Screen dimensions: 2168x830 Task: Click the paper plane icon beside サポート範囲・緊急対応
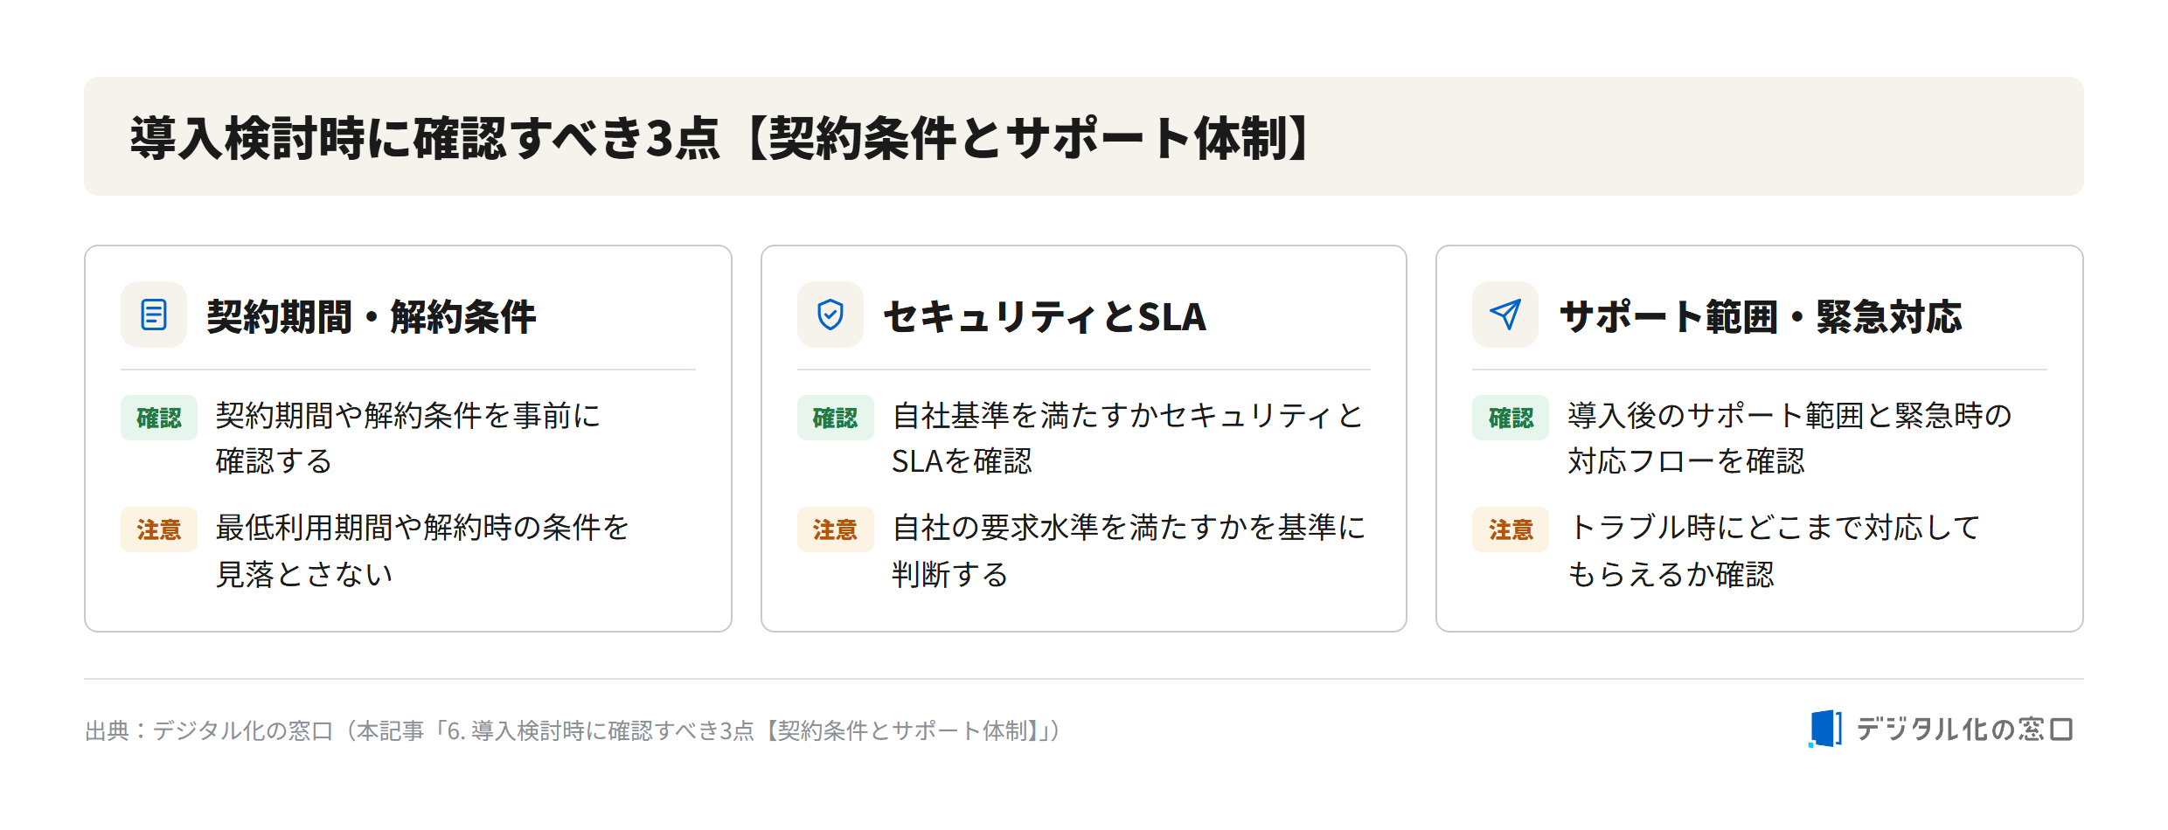[x=1504, y=315]
